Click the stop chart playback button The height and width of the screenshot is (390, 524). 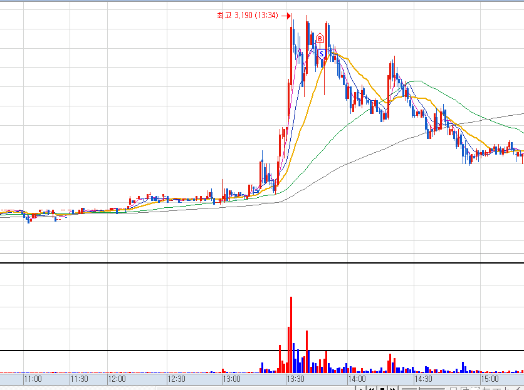pyautogui.click(x=382, y=388)
